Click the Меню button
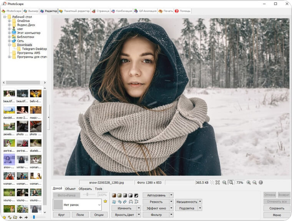292x221 pixels. (x=277, y=215)
